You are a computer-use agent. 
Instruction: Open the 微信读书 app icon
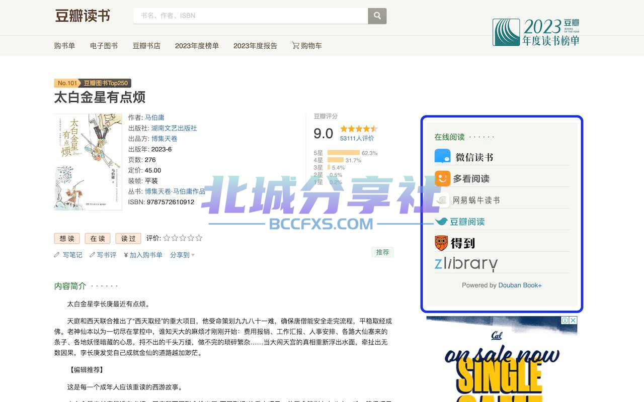click(443, 157)
